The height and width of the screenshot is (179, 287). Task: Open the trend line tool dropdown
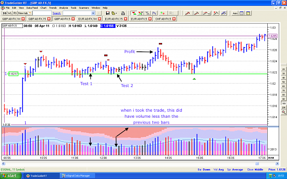[207, 13]
